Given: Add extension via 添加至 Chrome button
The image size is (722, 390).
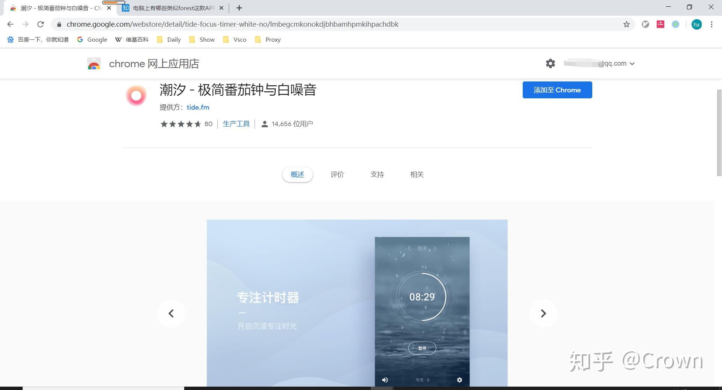Looking at the screenshot, I should click(x=557, y=90).
